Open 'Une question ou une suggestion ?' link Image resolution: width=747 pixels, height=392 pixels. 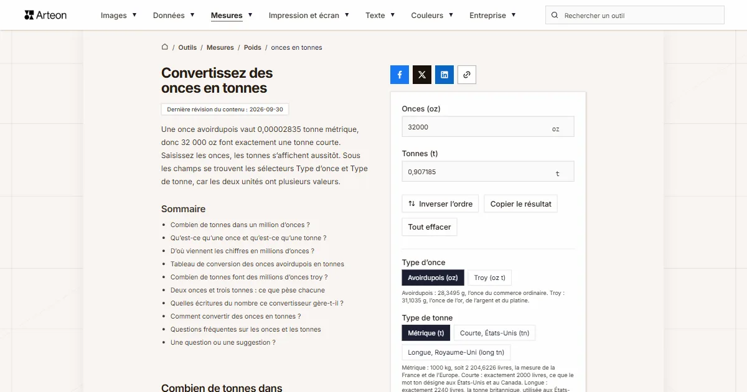tap(223, 342)
